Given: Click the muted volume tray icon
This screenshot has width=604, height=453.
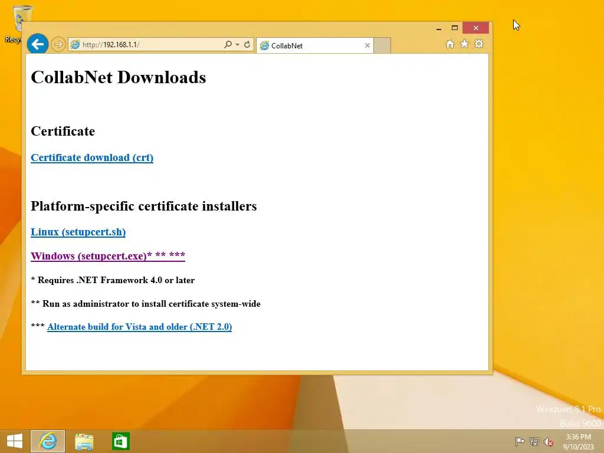Looking at the screenshot, I should 548,442.
